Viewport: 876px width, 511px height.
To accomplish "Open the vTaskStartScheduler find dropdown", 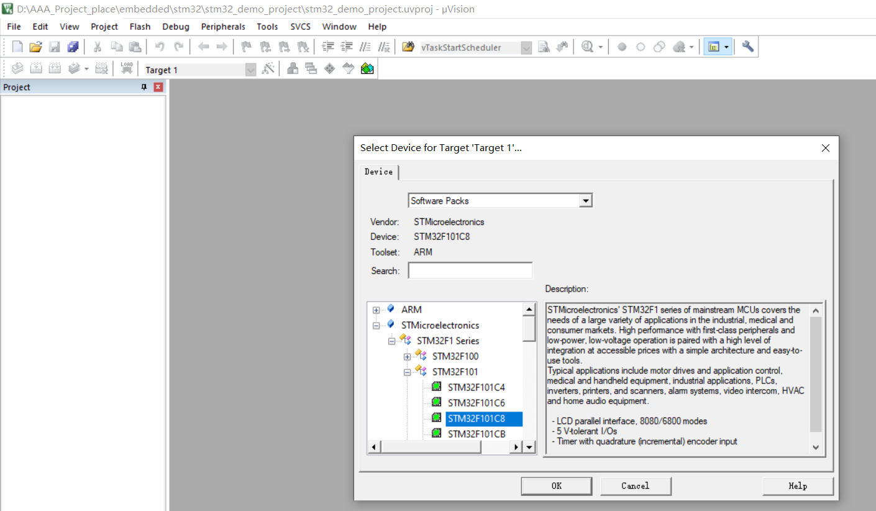I will click(526, 48).
